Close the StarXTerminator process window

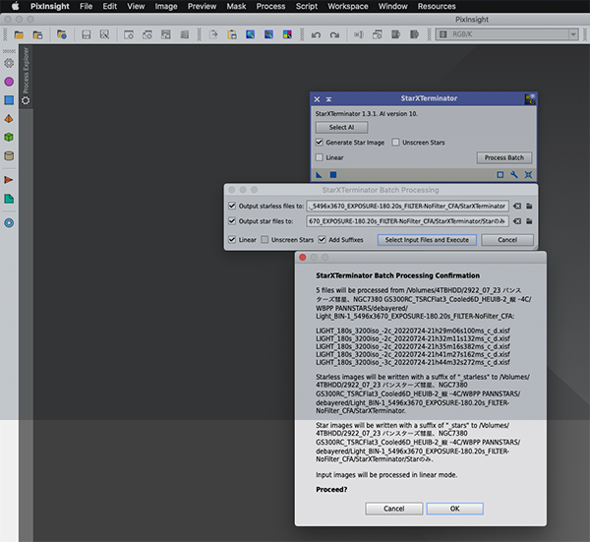pyautogui.click(x=317, y=99)
